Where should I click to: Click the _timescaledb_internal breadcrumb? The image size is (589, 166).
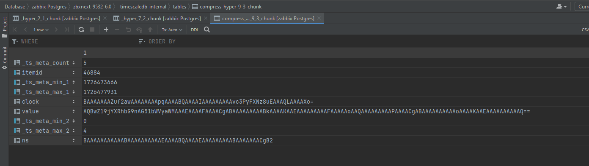coord(142,7)
